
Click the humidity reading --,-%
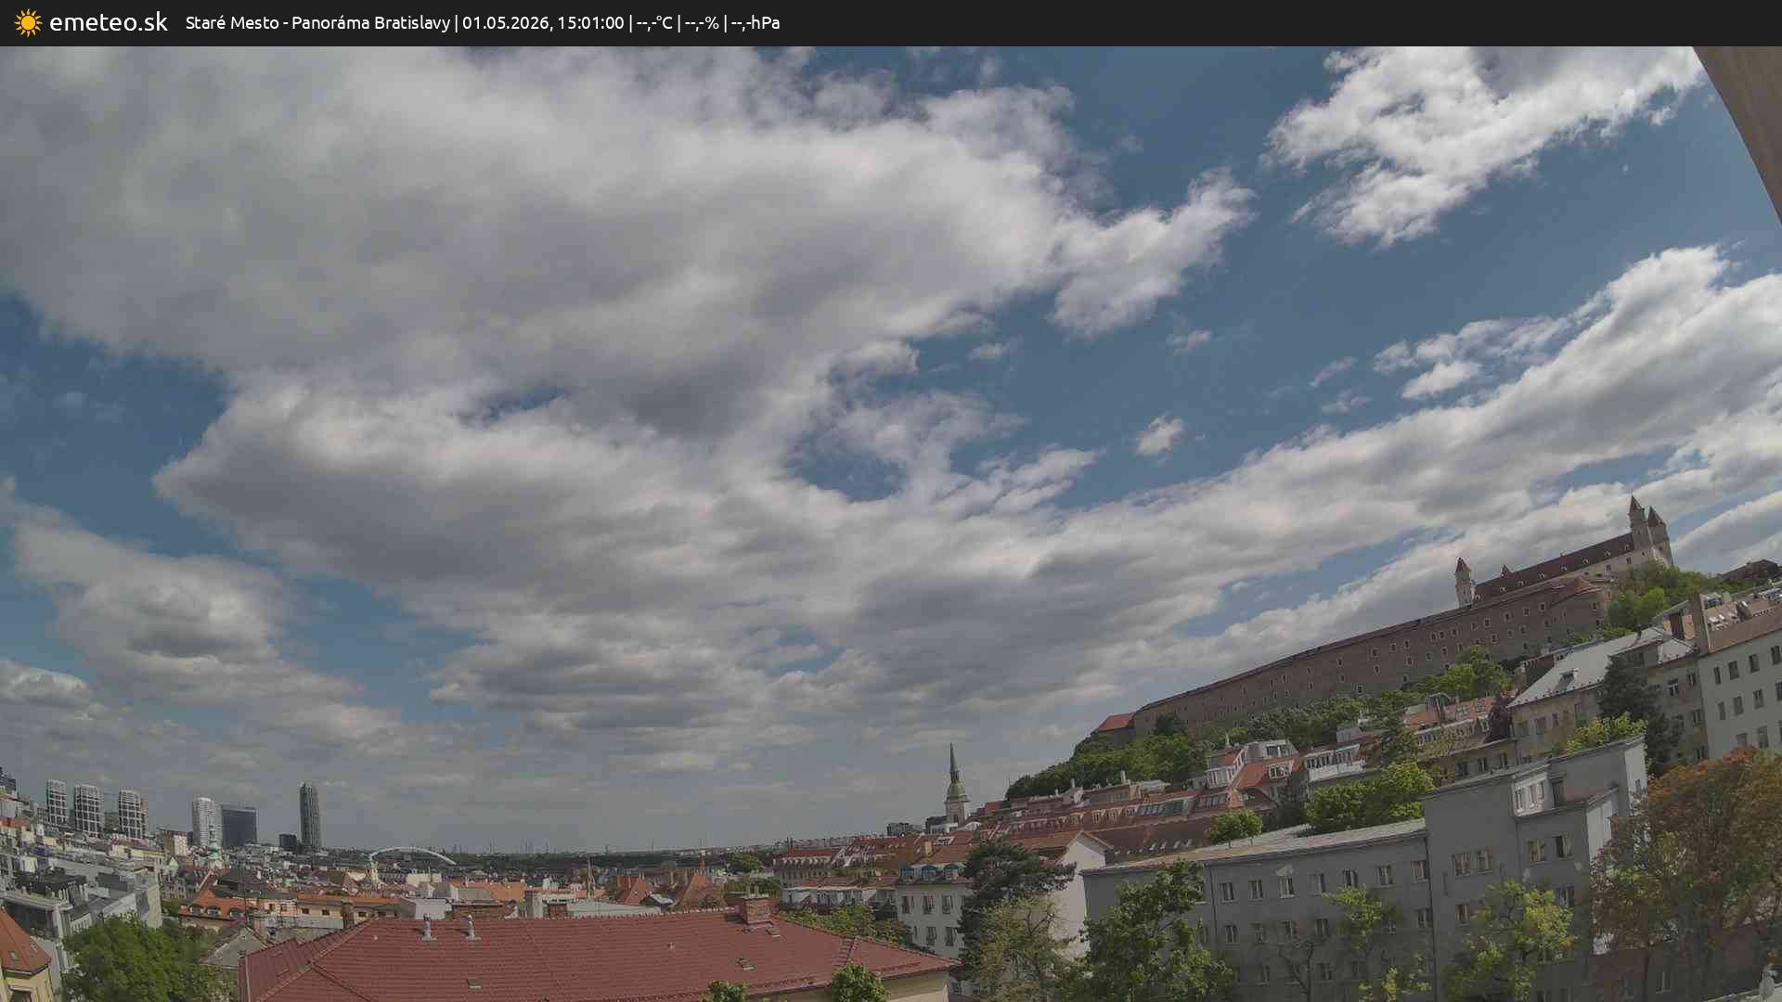(x=702, y=23)
